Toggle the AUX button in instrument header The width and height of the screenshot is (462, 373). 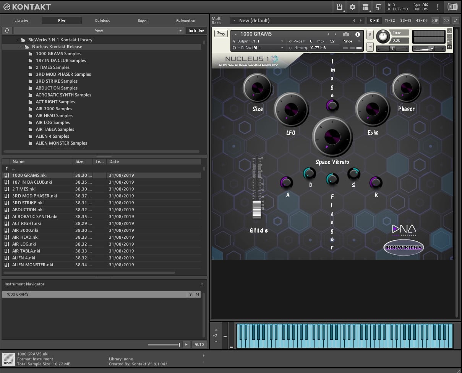tap(449, 41)
